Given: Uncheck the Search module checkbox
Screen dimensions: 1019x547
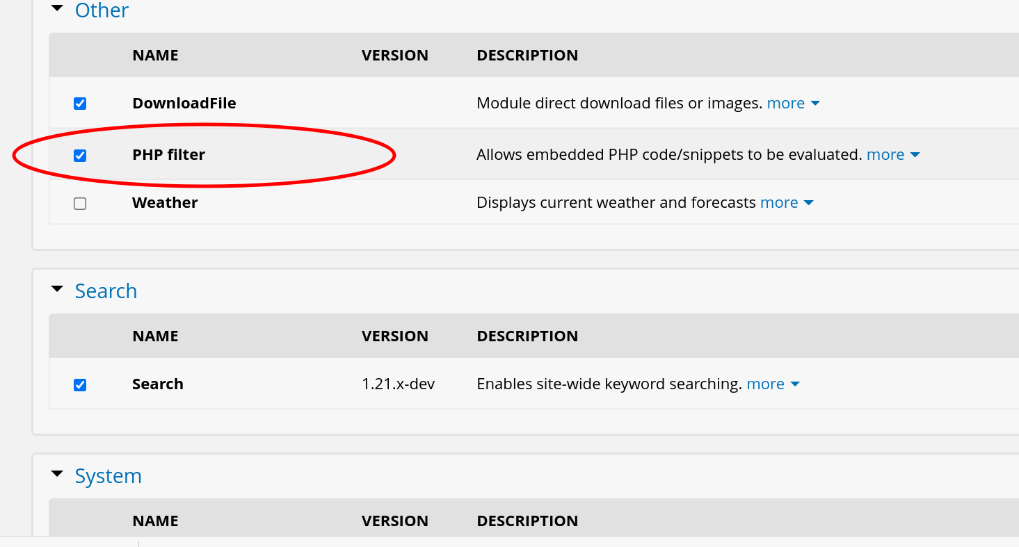Looking at the screenshot, I should pos(80,384).
